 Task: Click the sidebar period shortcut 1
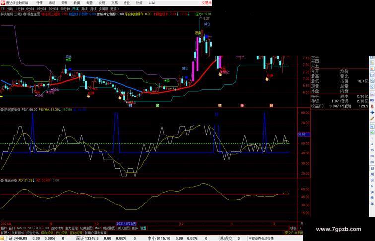(x=372, y=139)
